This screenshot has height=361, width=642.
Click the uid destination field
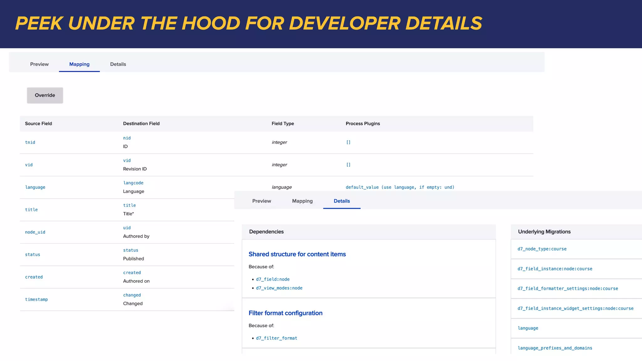(127, 228)
